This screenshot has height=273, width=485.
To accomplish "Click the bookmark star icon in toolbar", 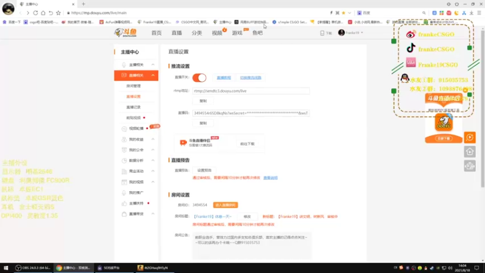I will (x=58, y=13).
